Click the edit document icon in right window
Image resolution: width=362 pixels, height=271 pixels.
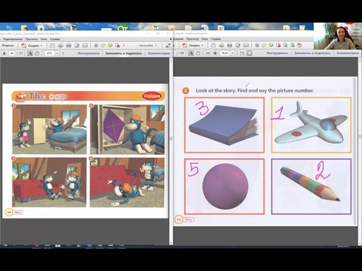coord(238,45)
